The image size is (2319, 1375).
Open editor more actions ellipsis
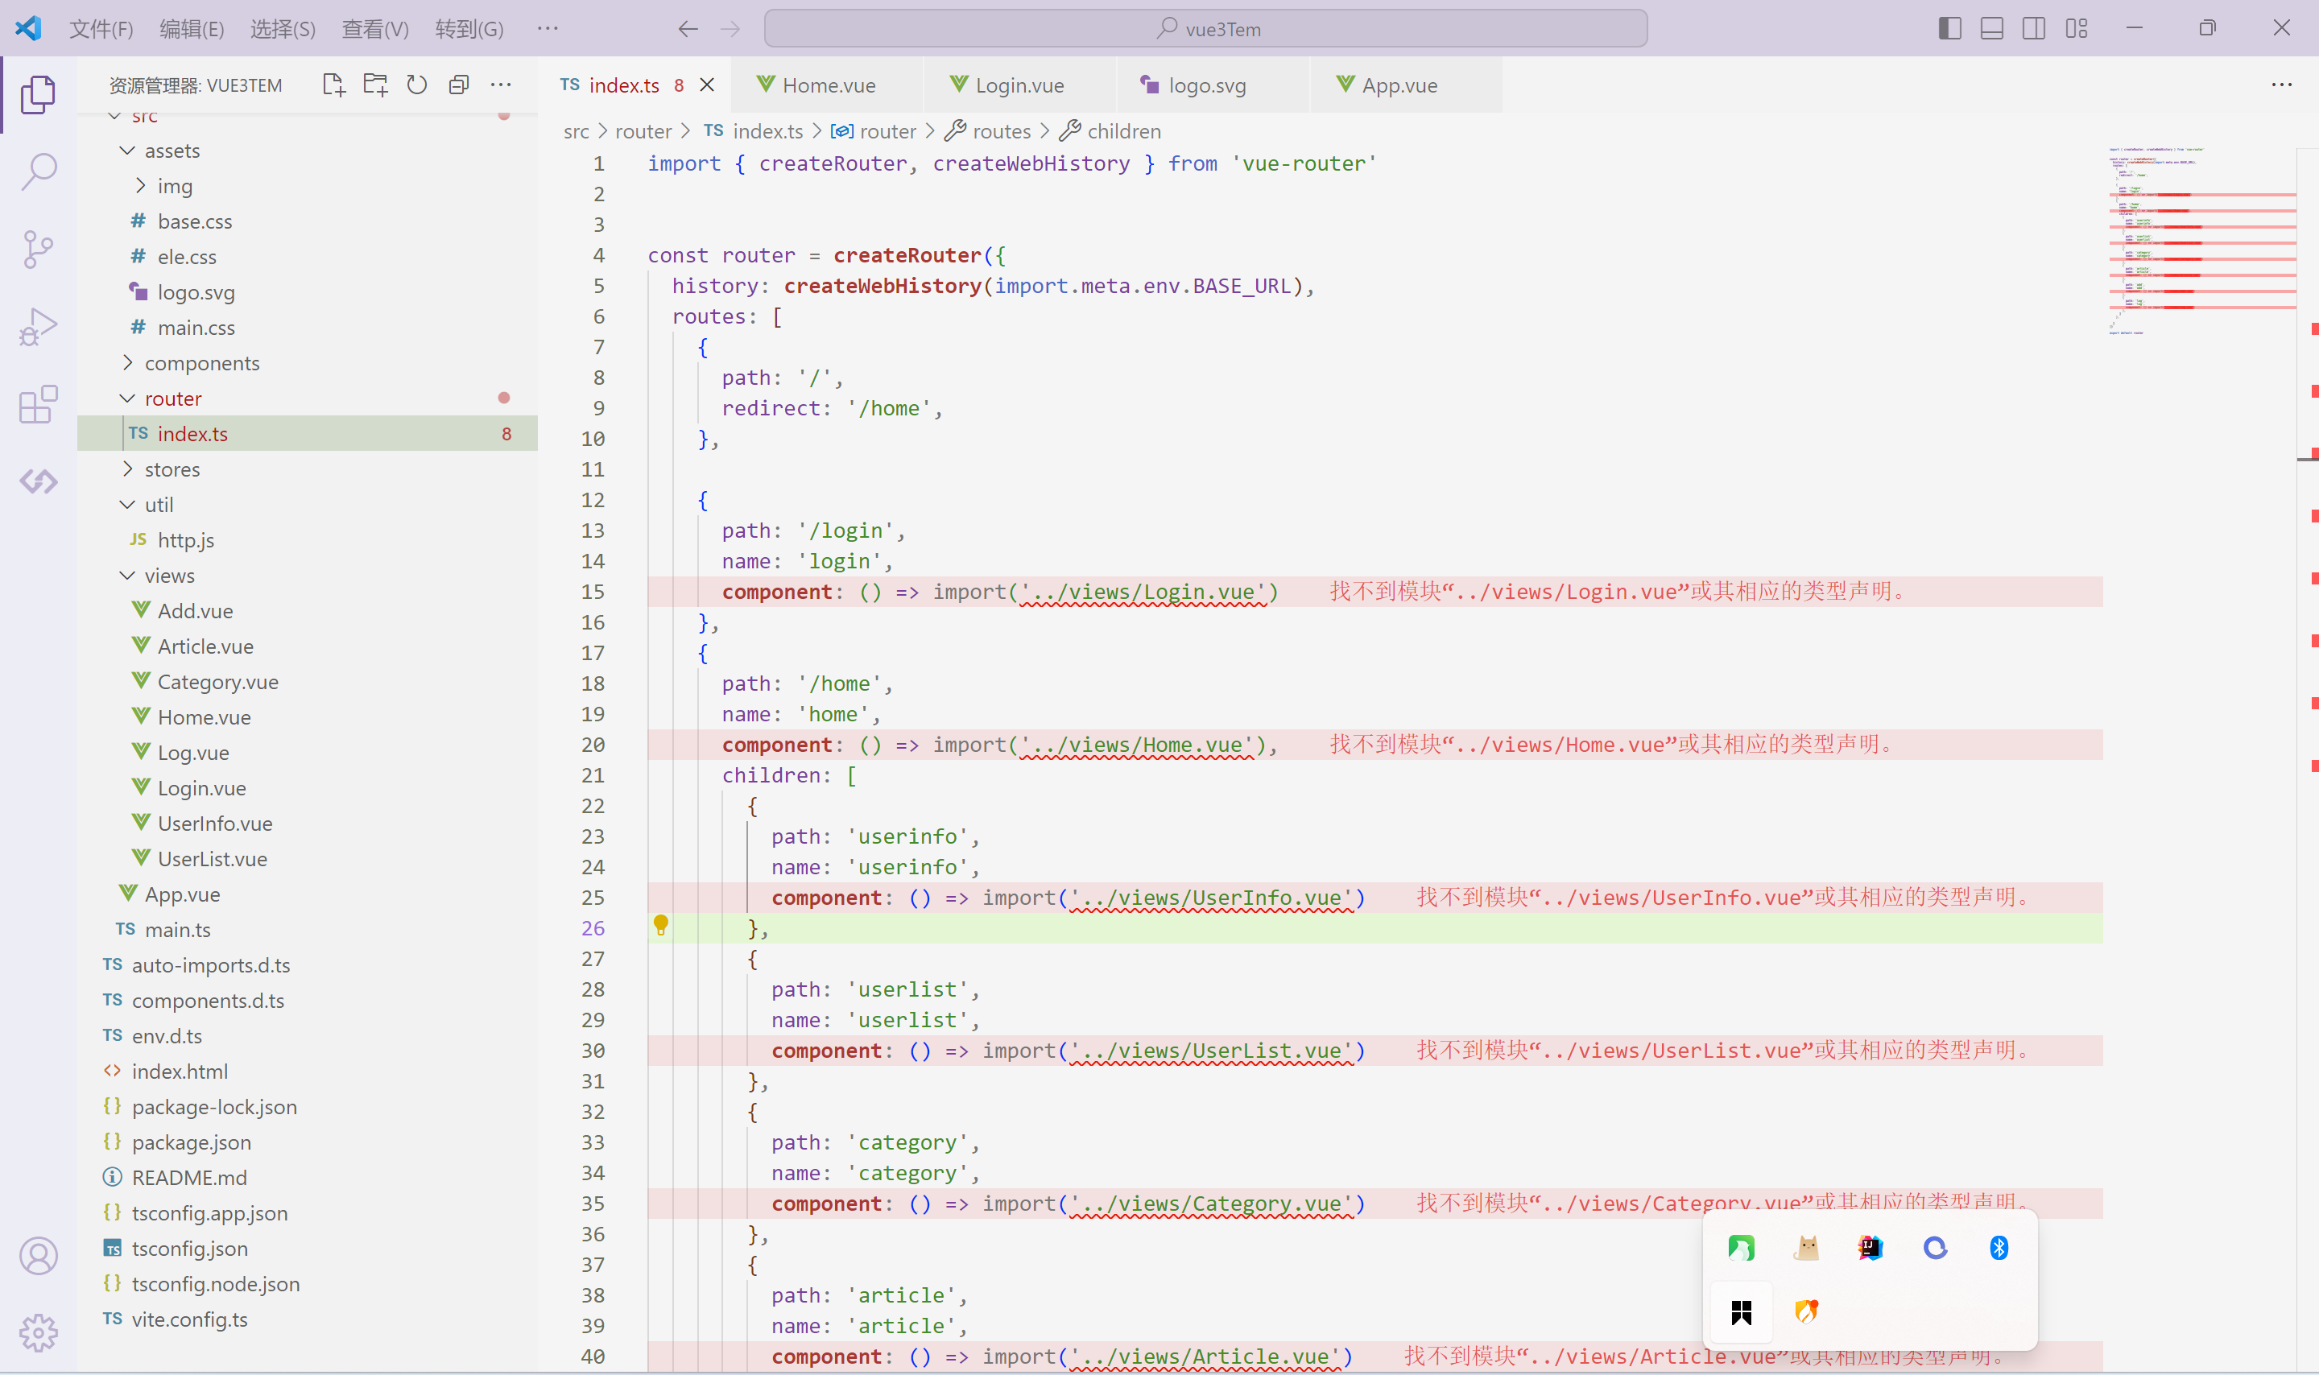(2281, 85)
